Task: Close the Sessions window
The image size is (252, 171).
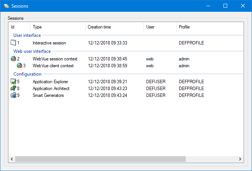Action: 243,6
